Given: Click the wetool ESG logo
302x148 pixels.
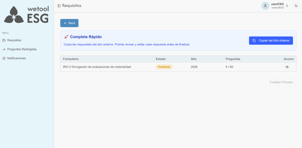Looking at the screenshot, I should (x=27, y=14).
